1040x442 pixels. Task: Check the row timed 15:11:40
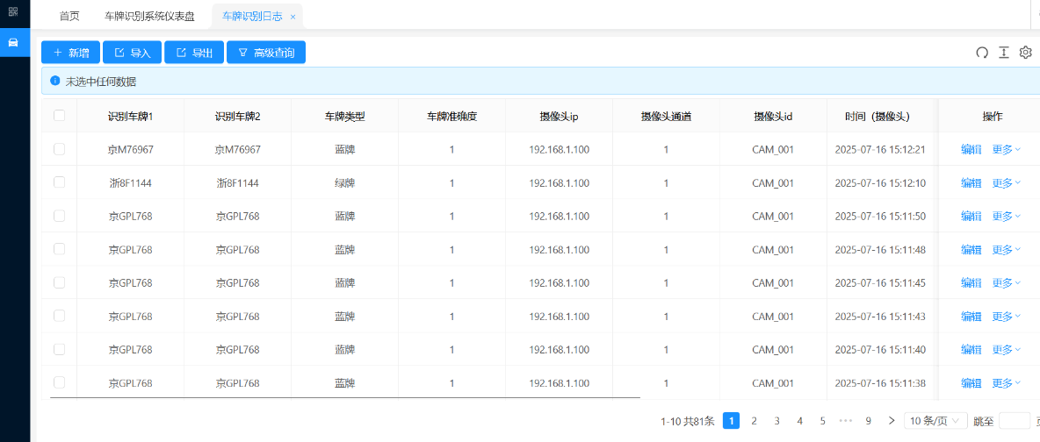click(60, 349)
